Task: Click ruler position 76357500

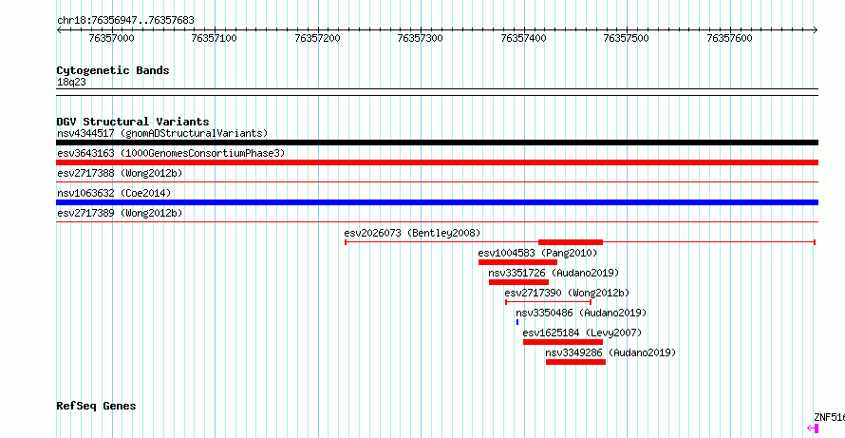Action: [x=627, y=38]
